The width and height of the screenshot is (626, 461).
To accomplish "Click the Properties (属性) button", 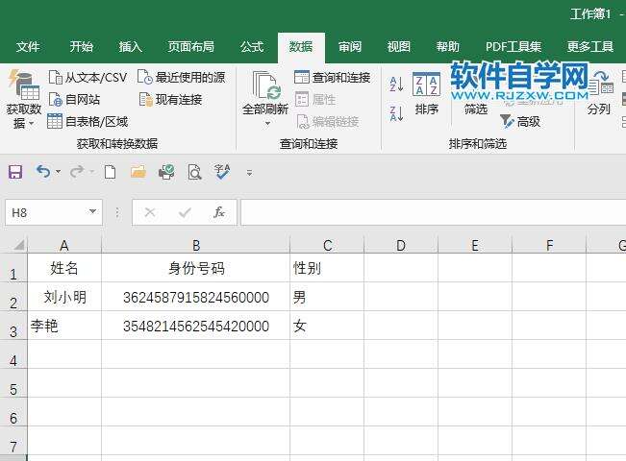I will pos(315,99).
